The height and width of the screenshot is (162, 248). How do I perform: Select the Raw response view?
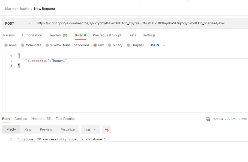pos(28,129)
